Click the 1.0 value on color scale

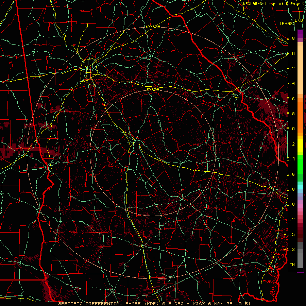coord(291,204)
